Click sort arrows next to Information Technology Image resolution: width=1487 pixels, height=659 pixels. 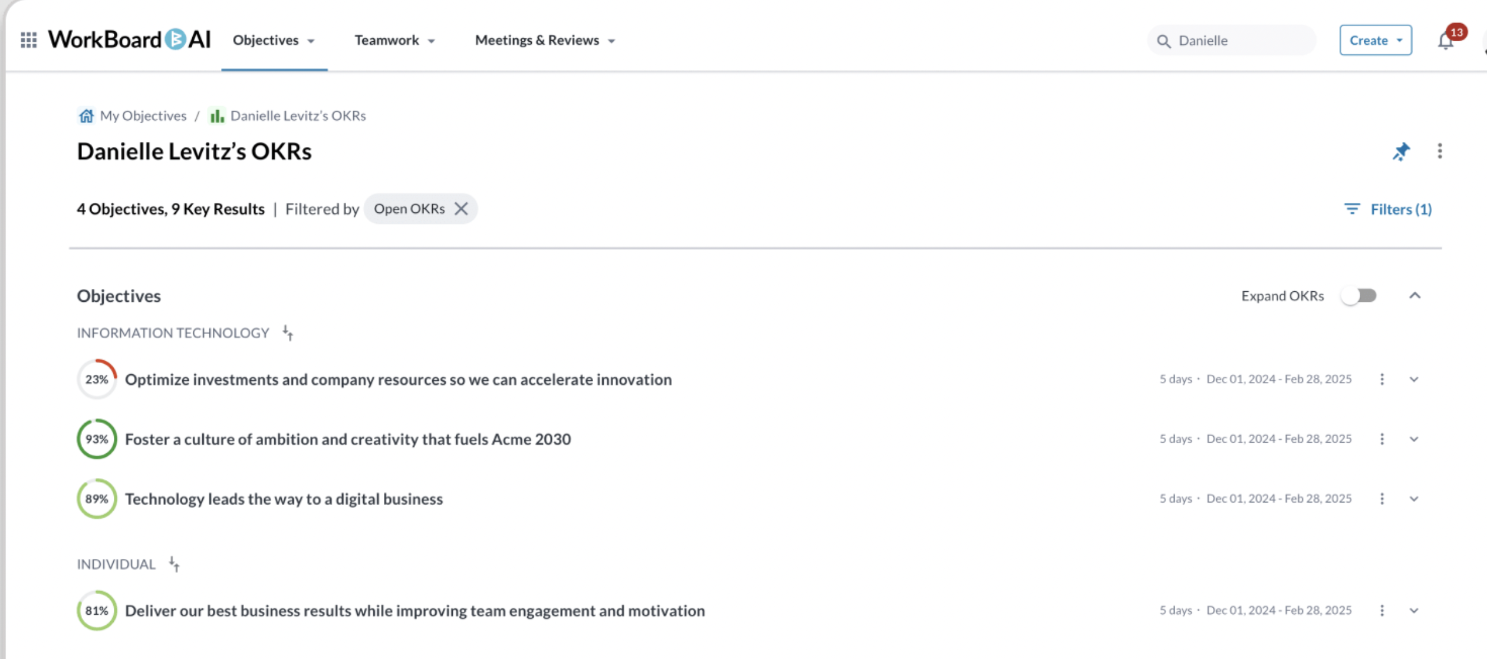288,333
